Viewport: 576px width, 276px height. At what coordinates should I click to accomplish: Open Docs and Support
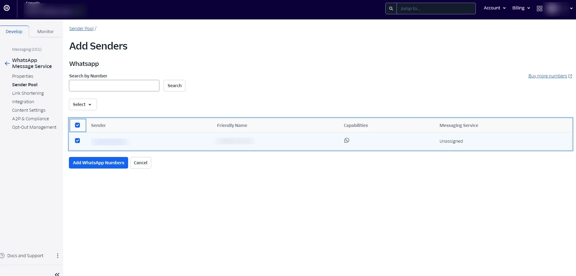click(25, 256)
